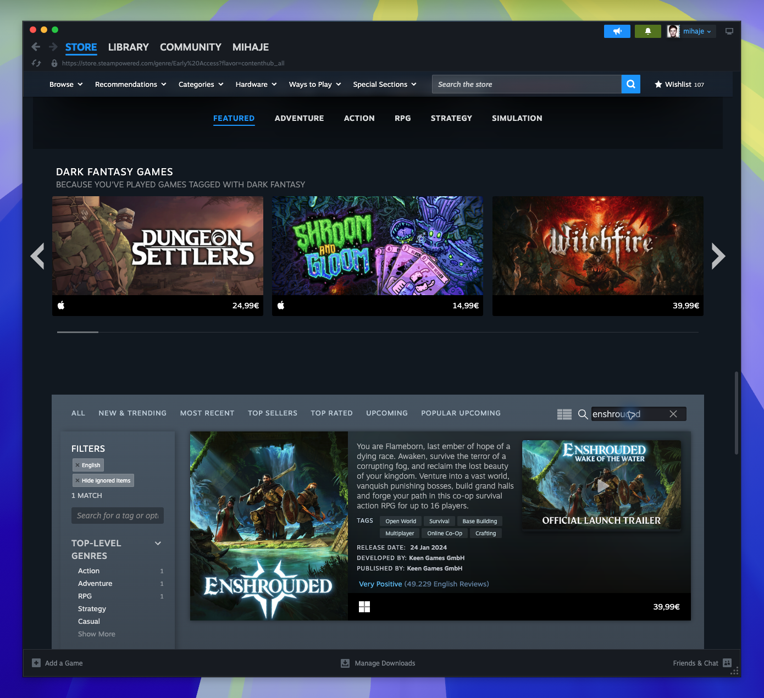Click the Add a Game plus icon
This screenshot has height=698, width=764.
point(36,663)
